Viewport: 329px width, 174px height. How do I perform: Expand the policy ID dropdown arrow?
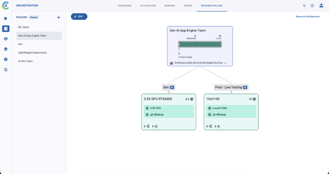point(225,63)
